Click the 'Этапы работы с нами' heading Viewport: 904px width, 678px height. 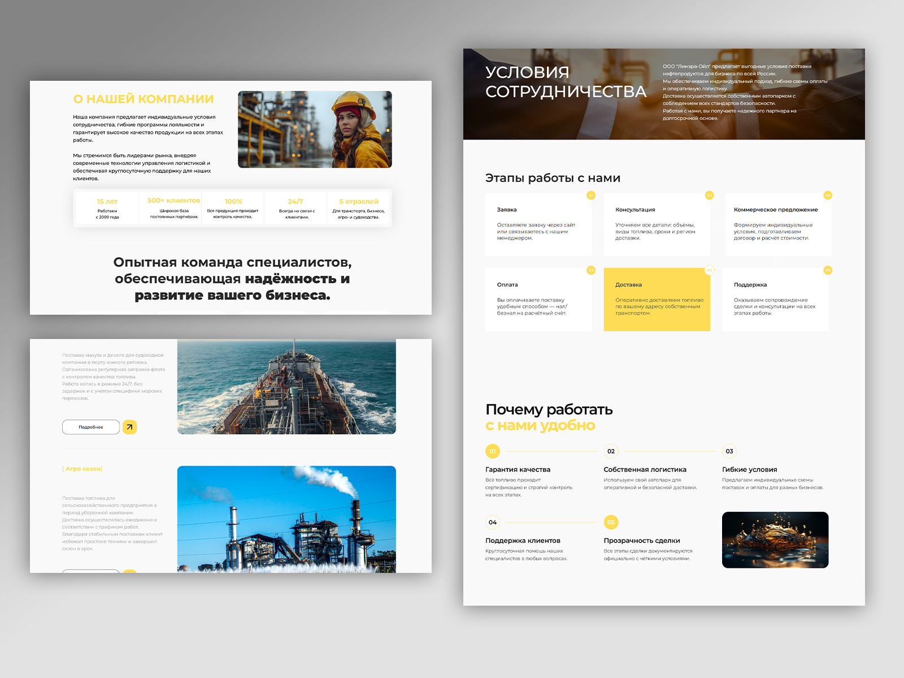[x=553, y=178]
